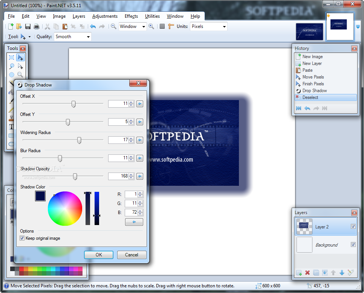364x293 pixels.
Task: Increase Blur Radius stepper up arrow
Action: pyautogui.click(x=132, y=156)
